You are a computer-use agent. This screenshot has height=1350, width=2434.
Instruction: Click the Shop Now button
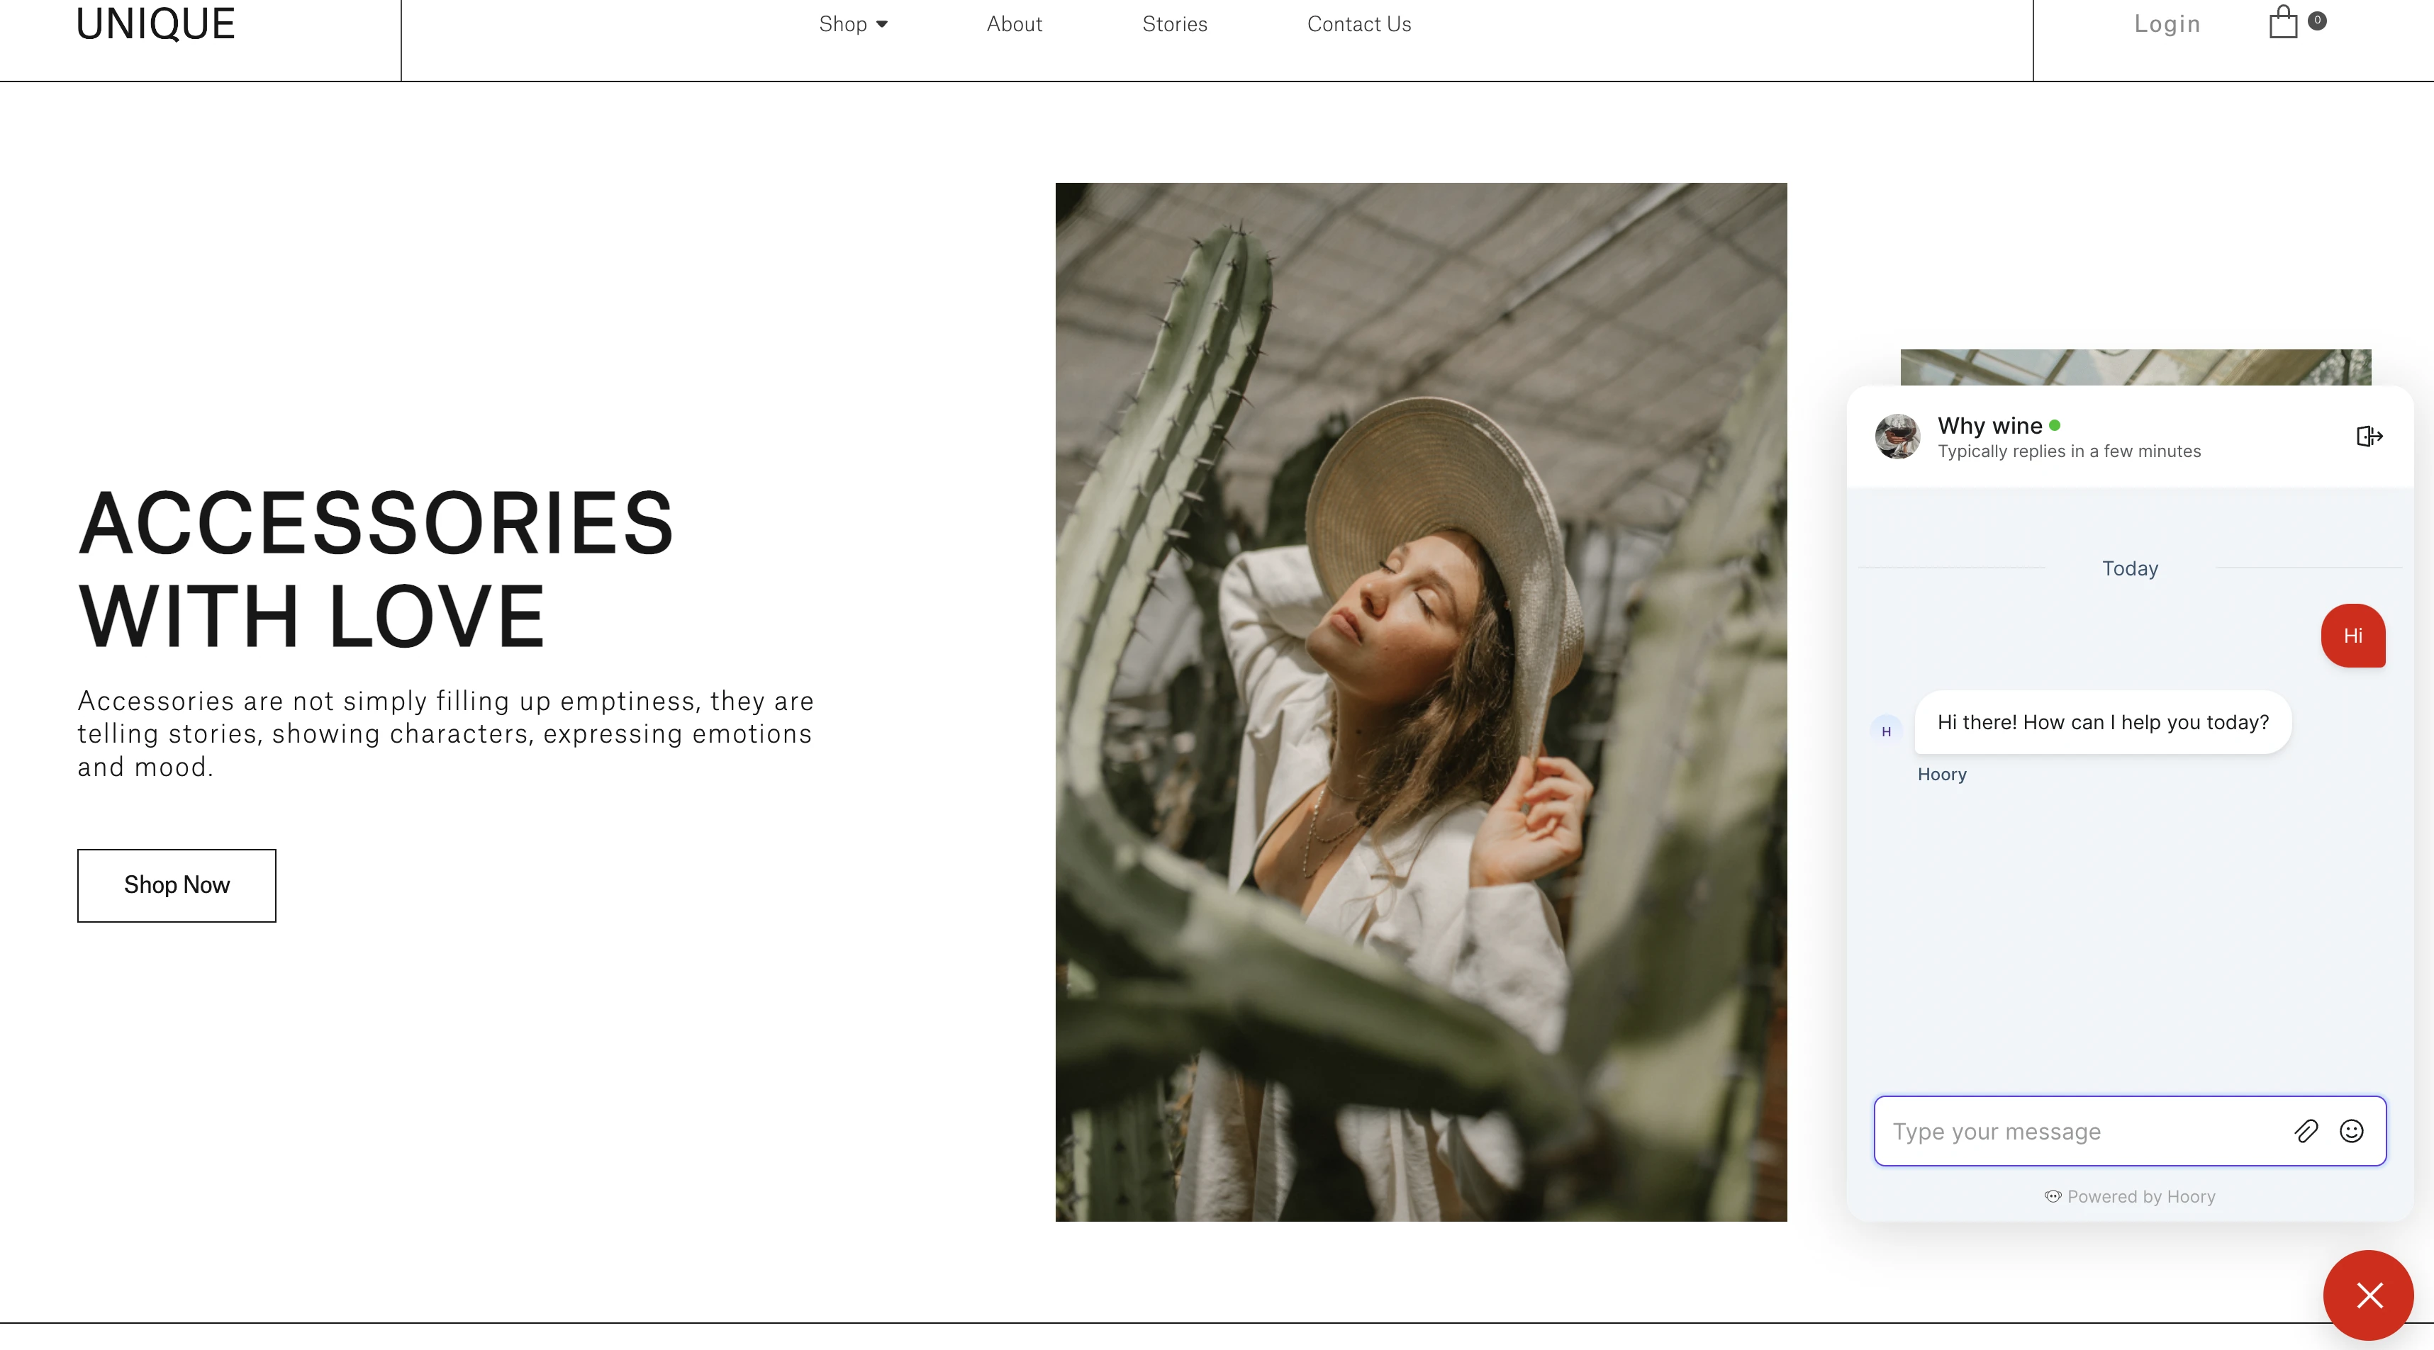(177, 884)
